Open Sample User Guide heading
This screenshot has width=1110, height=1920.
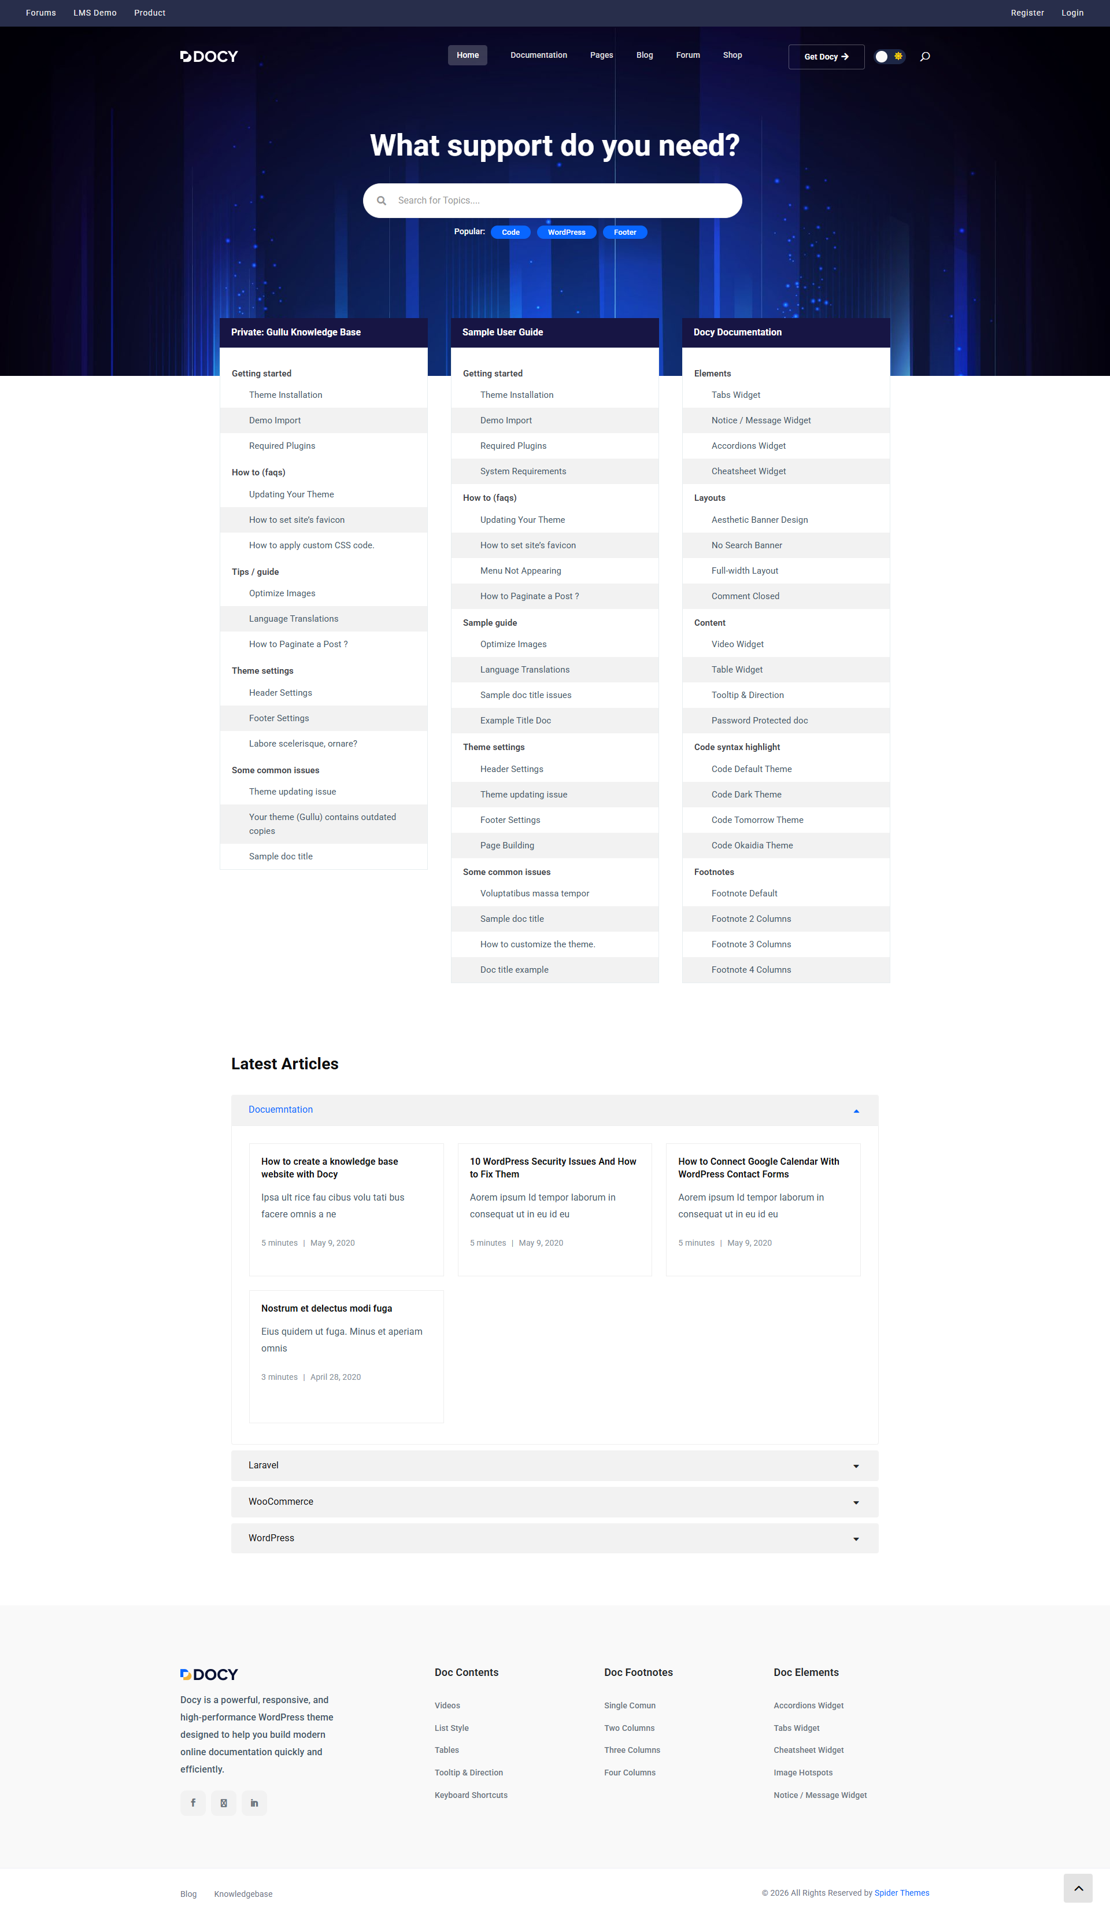(503, 332)
